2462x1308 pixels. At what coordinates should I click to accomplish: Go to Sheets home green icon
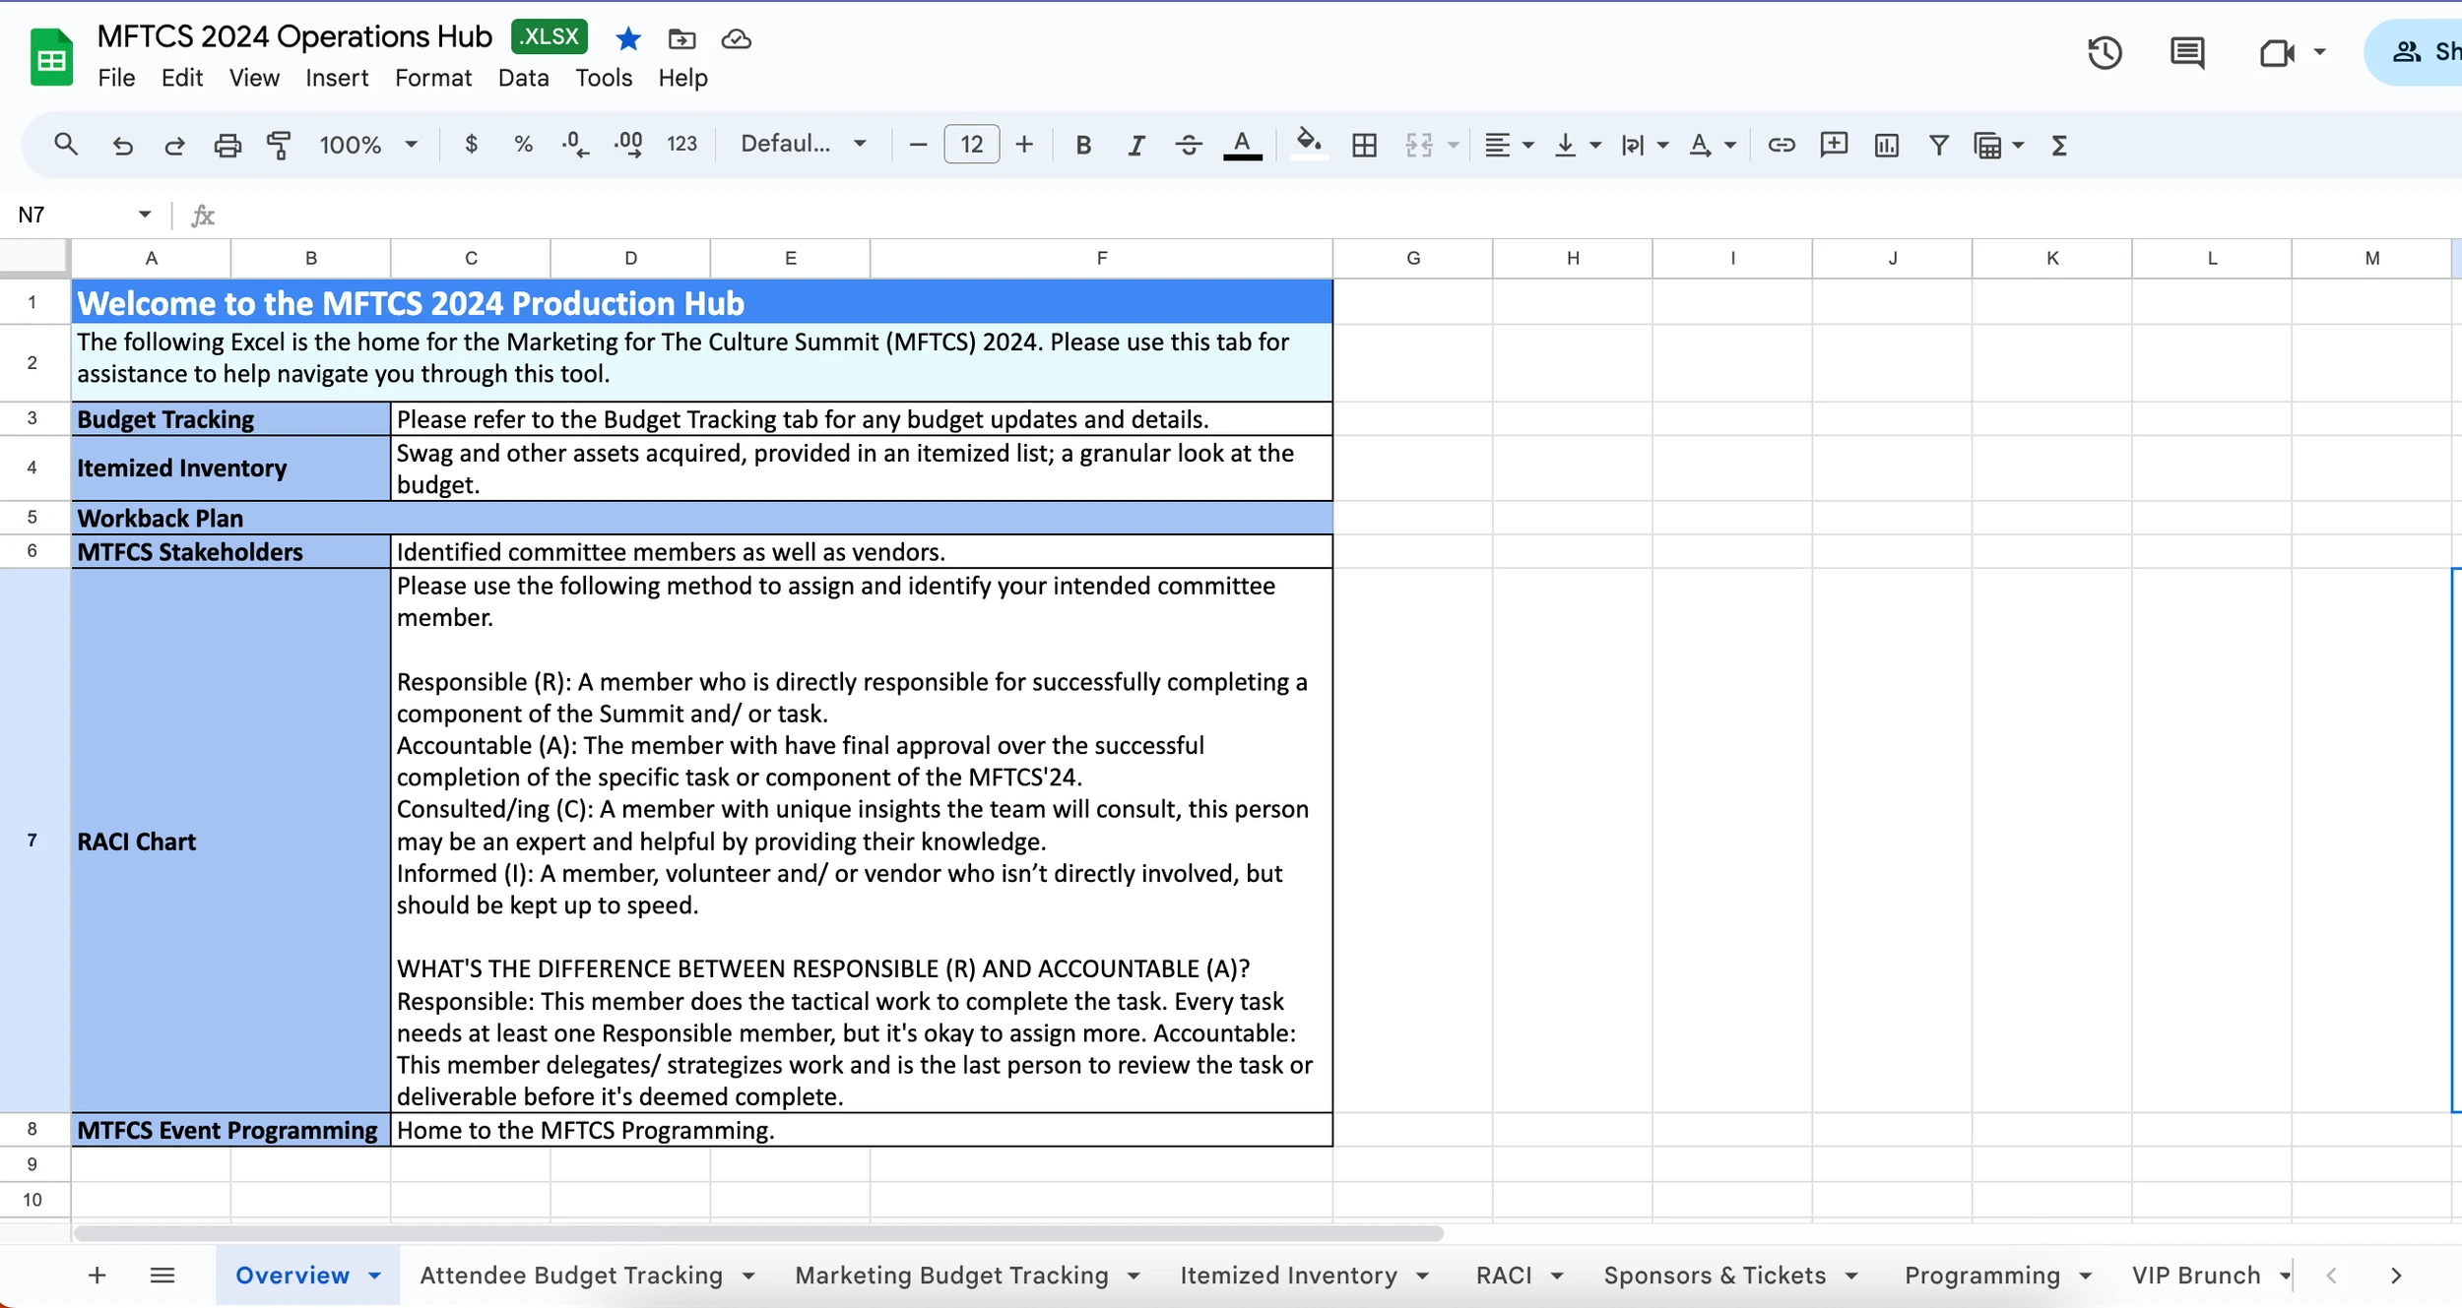click(x=51, y=57)
